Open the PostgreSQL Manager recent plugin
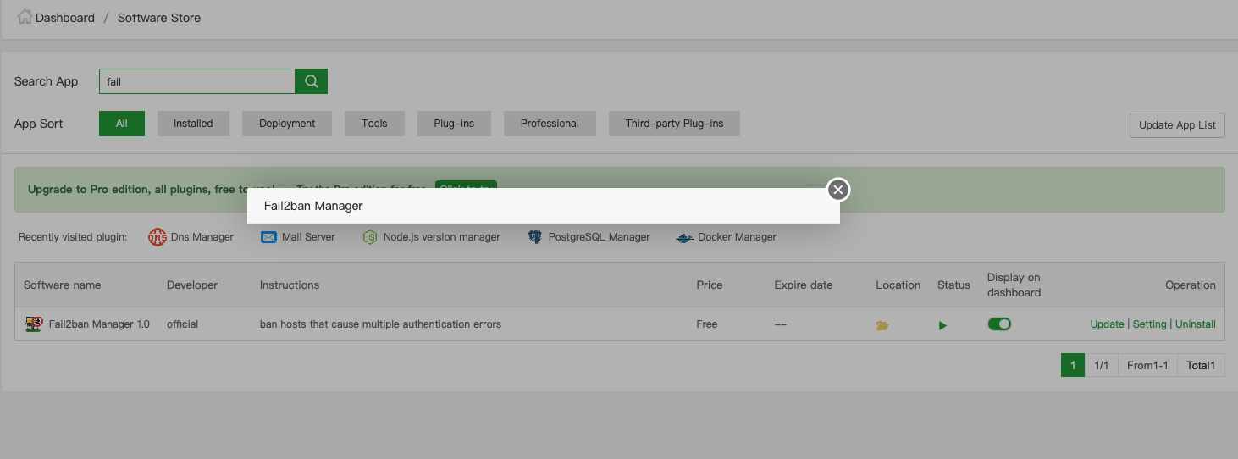 pyautogui.click(x=600, y=237)
